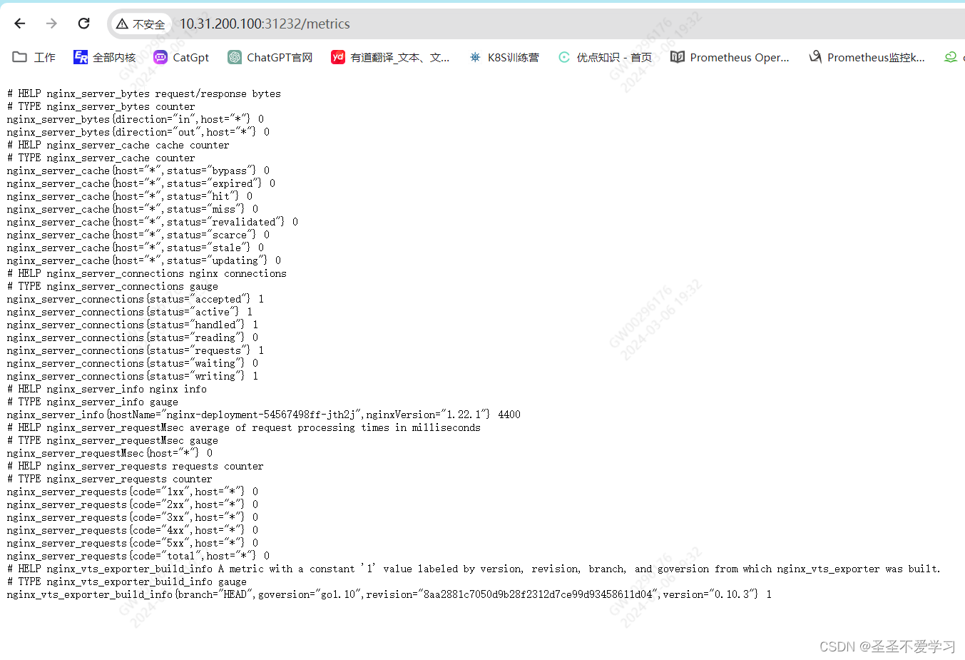Click the cache status="scarce" metric line
The height and width of the screenshot is (660, 965).
point(138,235)
